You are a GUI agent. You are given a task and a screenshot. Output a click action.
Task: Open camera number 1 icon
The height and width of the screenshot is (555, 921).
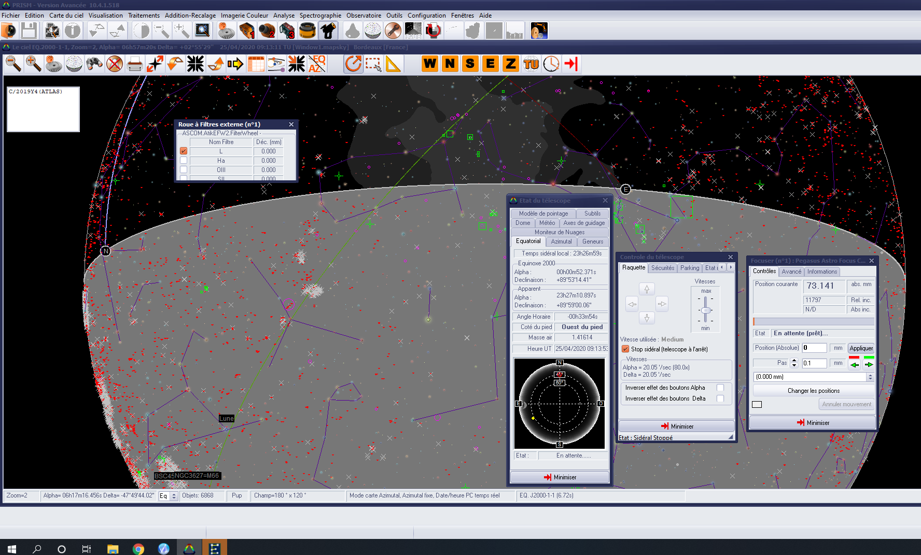pos(247,31)
